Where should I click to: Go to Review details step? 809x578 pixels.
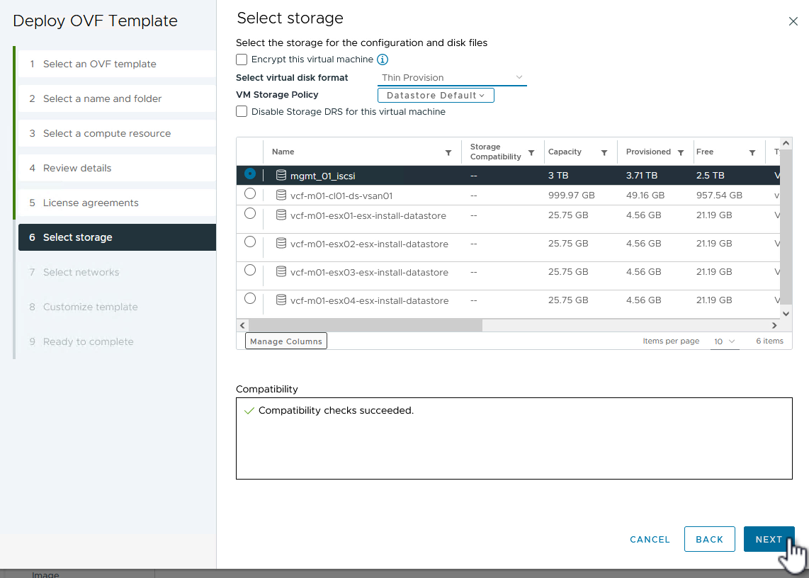(77, 168)
